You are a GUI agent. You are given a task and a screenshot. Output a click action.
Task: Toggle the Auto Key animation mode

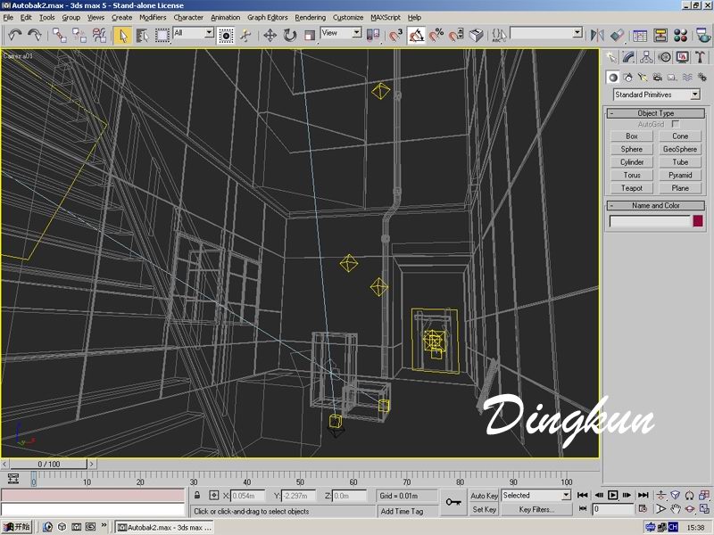coord(484,495)
